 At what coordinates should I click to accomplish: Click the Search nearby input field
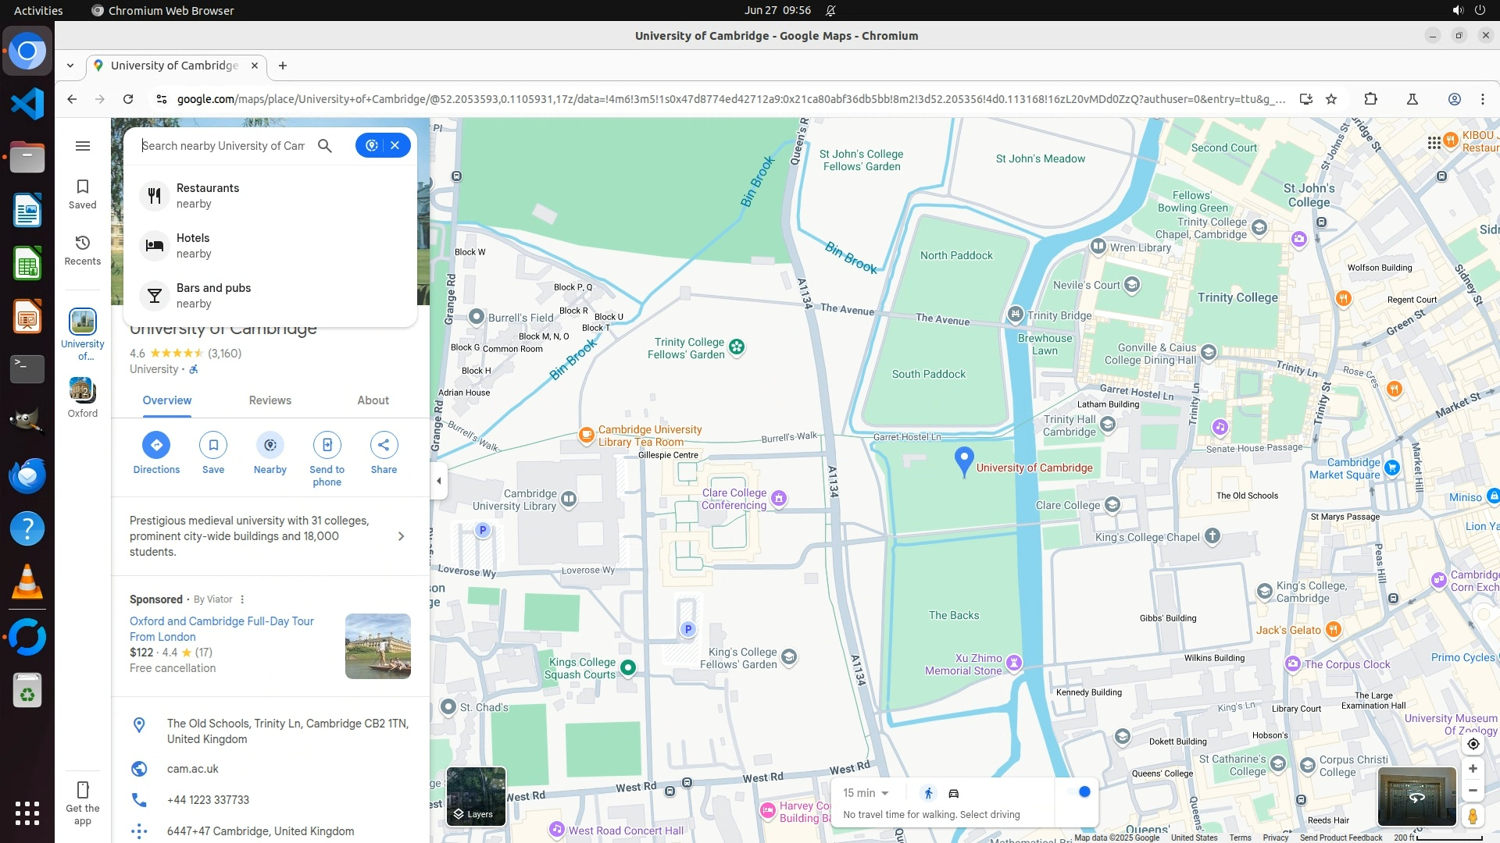pos(223,146)
